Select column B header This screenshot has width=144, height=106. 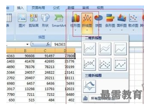click(25, 50)
